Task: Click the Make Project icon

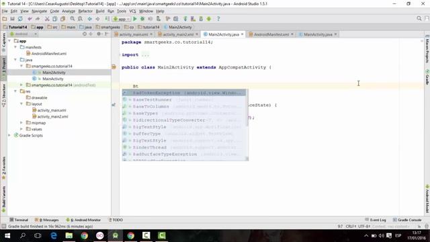Action: click(107, 19)
